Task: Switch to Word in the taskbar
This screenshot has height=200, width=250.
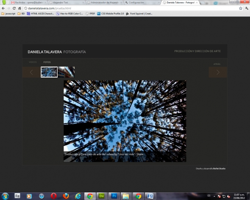Action: coord(150,196)
